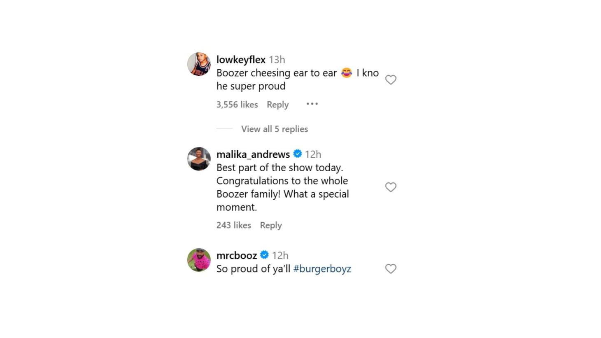Click mrcbooz's verified badge
Screen dimensions: 601x338
(264, 255)
